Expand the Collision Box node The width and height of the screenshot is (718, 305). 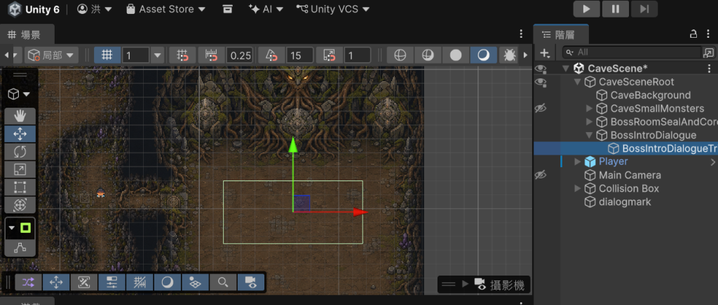[578, 189]
